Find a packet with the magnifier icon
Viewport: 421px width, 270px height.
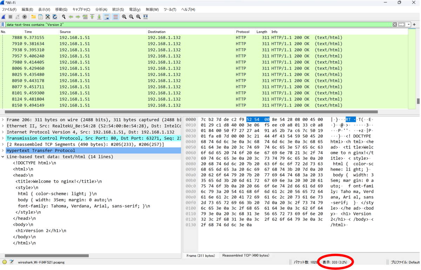(x=64, y=16)
